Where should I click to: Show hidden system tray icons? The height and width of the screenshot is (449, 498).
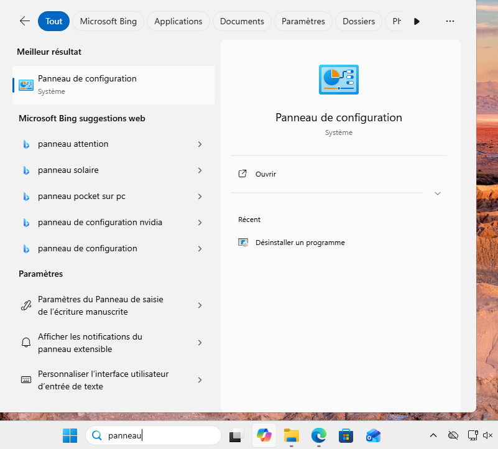pyautogui.click(x=433, y=436)
